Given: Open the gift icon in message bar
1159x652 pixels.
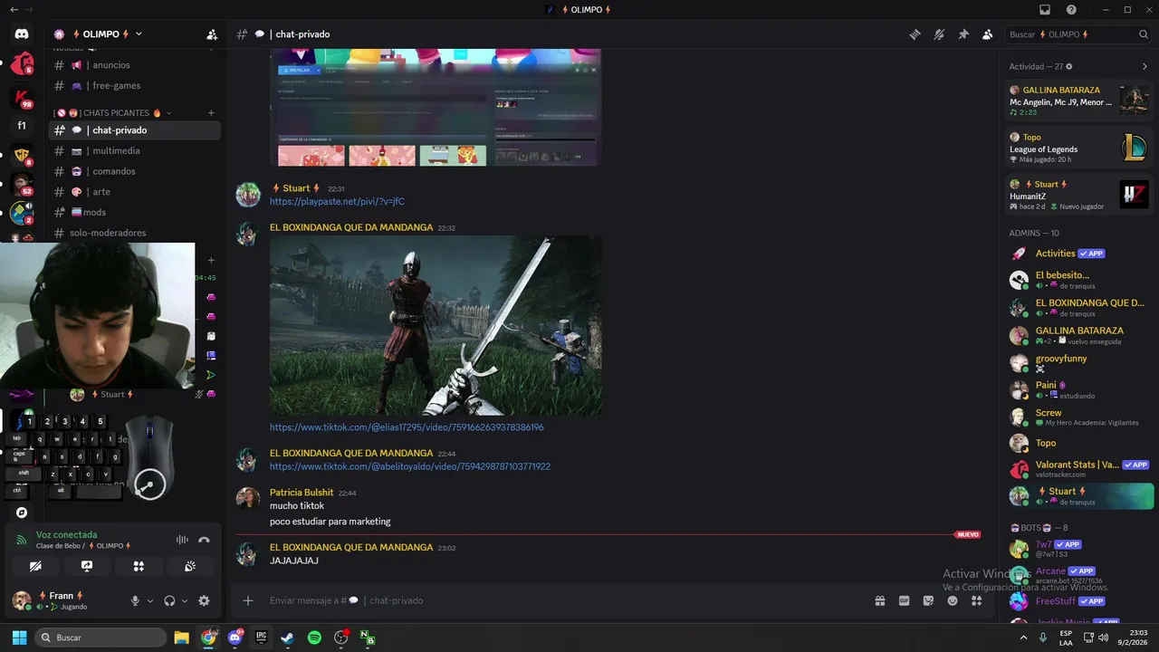Looking at the screenshot, I should [879, 600].
